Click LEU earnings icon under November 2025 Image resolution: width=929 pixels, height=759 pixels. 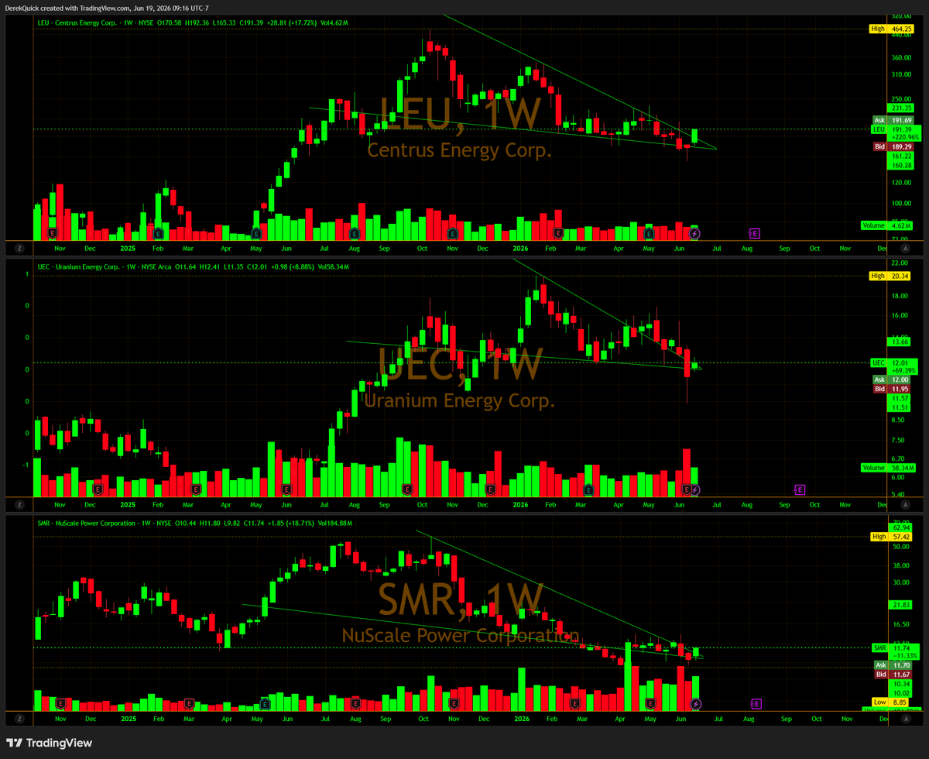pyautogui.click(x=454, y=232)
